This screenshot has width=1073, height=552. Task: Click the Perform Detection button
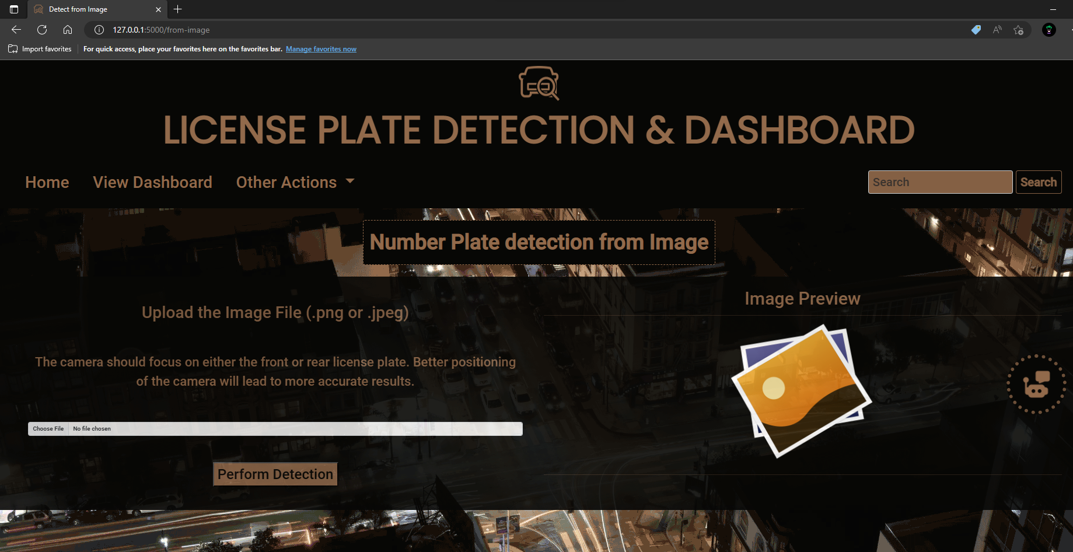[x=275, y=474]
